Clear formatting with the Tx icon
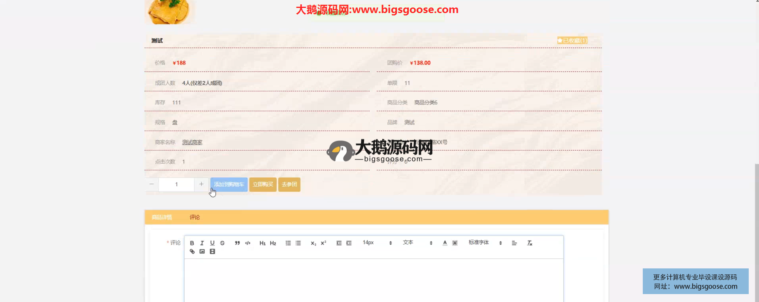 [530, 243]
